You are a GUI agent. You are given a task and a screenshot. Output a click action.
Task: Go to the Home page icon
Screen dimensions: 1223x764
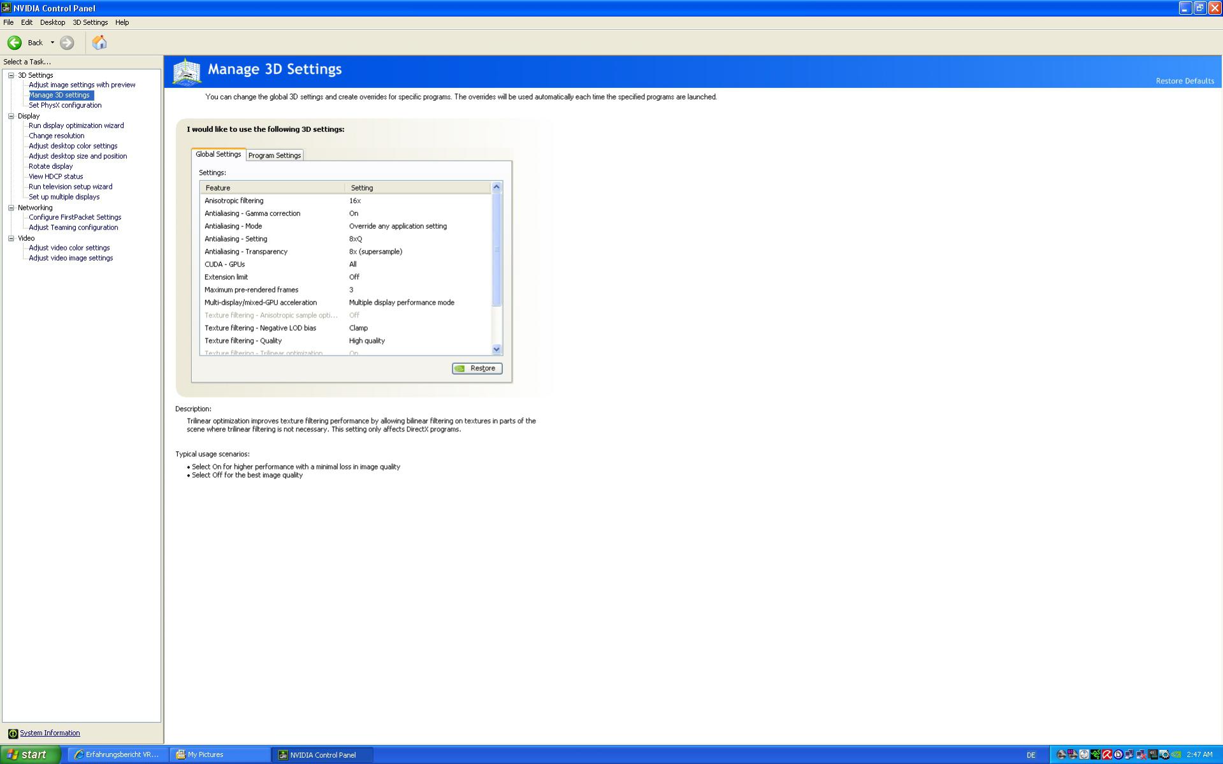[x=99, y=43]
